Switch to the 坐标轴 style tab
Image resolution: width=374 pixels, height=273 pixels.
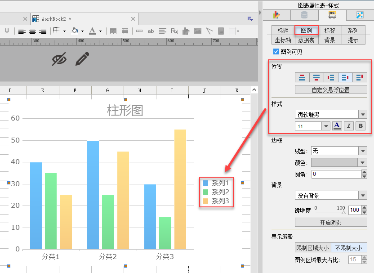[283, 40]
